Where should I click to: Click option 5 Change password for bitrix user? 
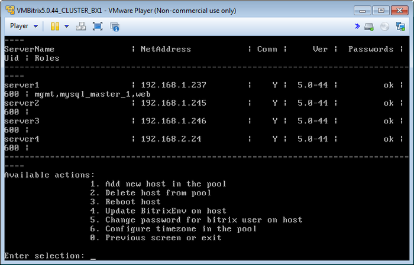click(196, 220)
